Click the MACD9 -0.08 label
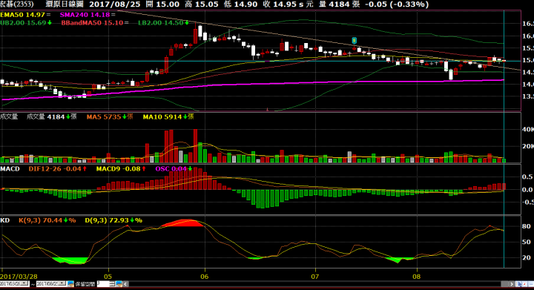This screenshot has height=290, width=534. (x=118, y=169)
